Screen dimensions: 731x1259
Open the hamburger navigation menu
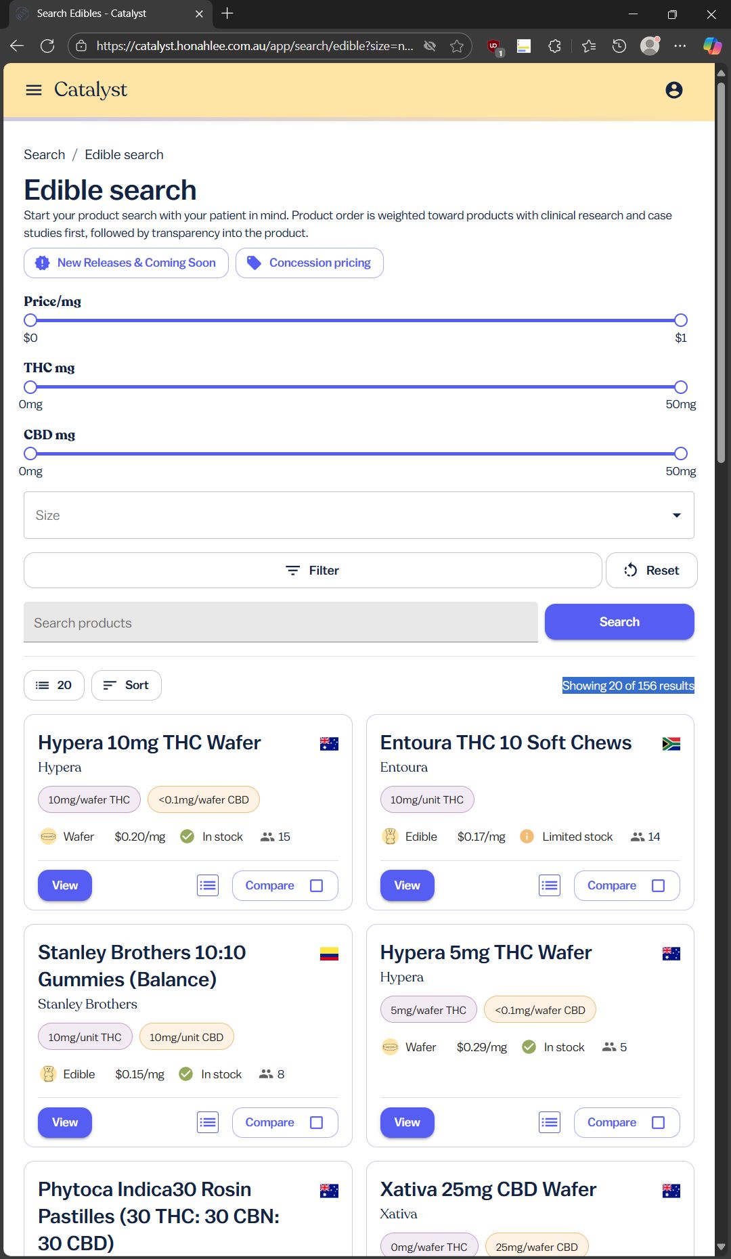[34, 90]
